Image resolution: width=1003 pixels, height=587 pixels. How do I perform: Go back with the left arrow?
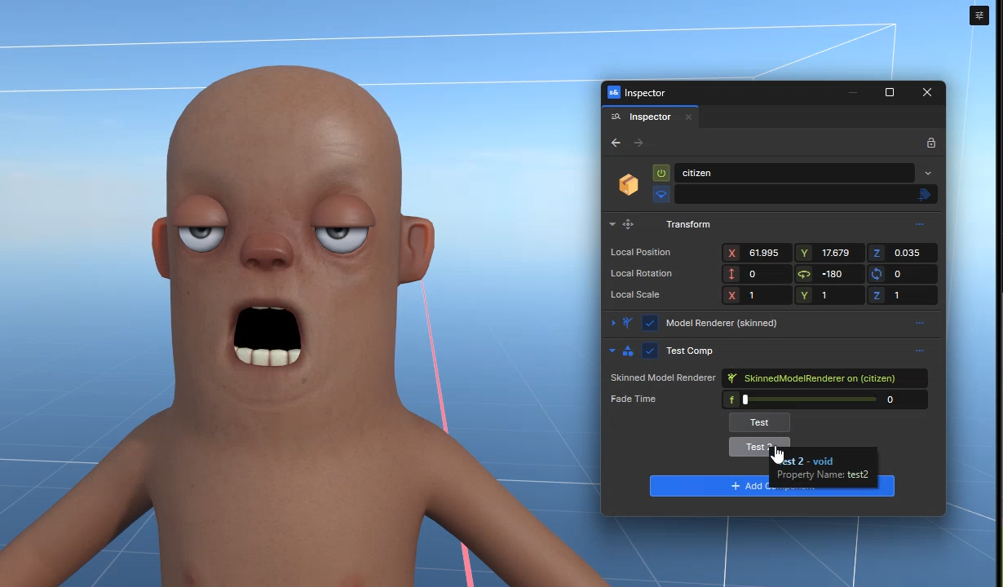[x=616, y=143]
